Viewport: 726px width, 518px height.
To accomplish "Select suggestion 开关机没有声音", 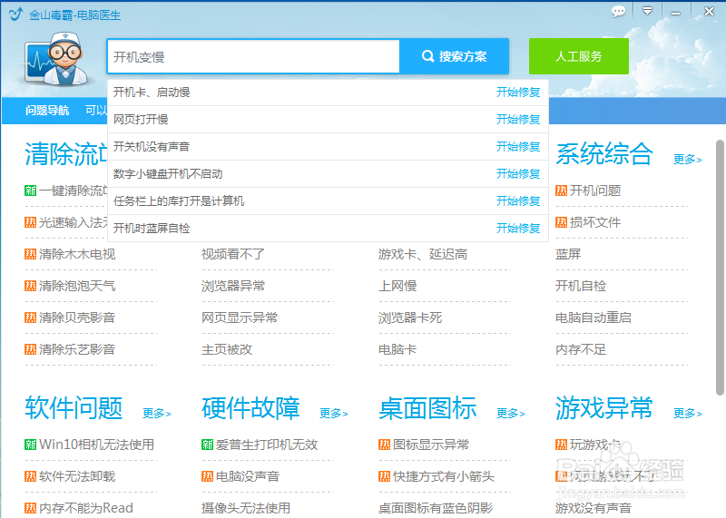I will (x=152, y=147).
